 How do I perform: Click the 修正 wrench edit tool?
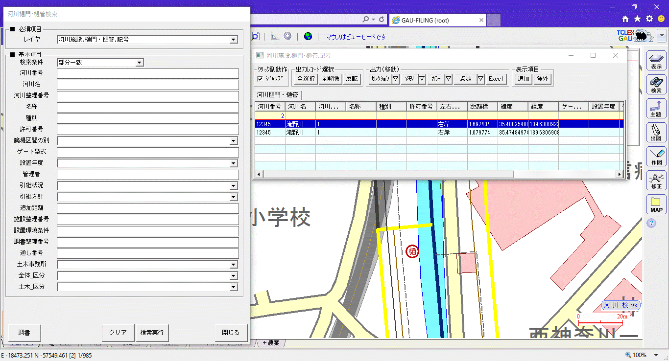656,180
